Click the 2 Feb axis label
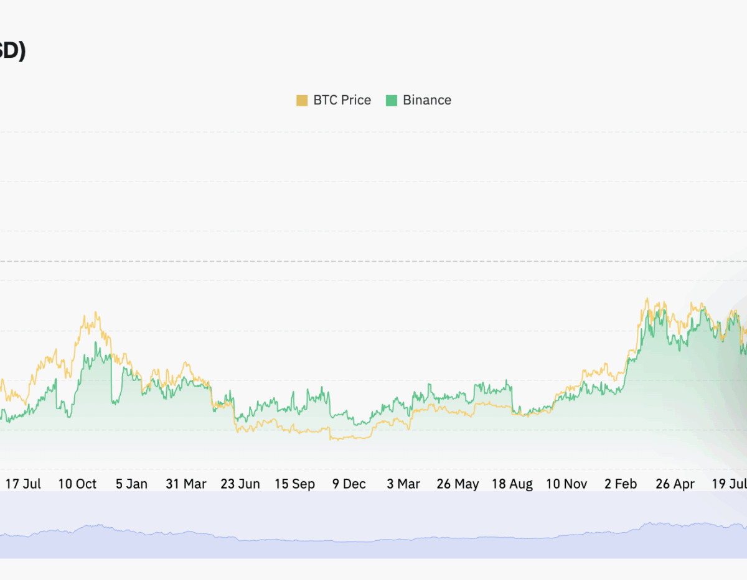This screenshot has height=580, width=747. (x=621, y=484)
